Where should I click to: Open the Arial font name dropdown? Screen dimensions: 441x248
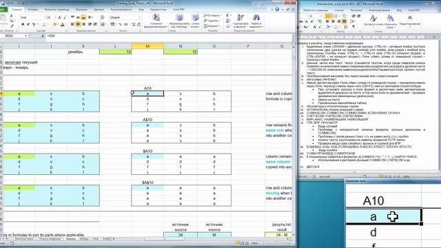(x=44, y=17)
